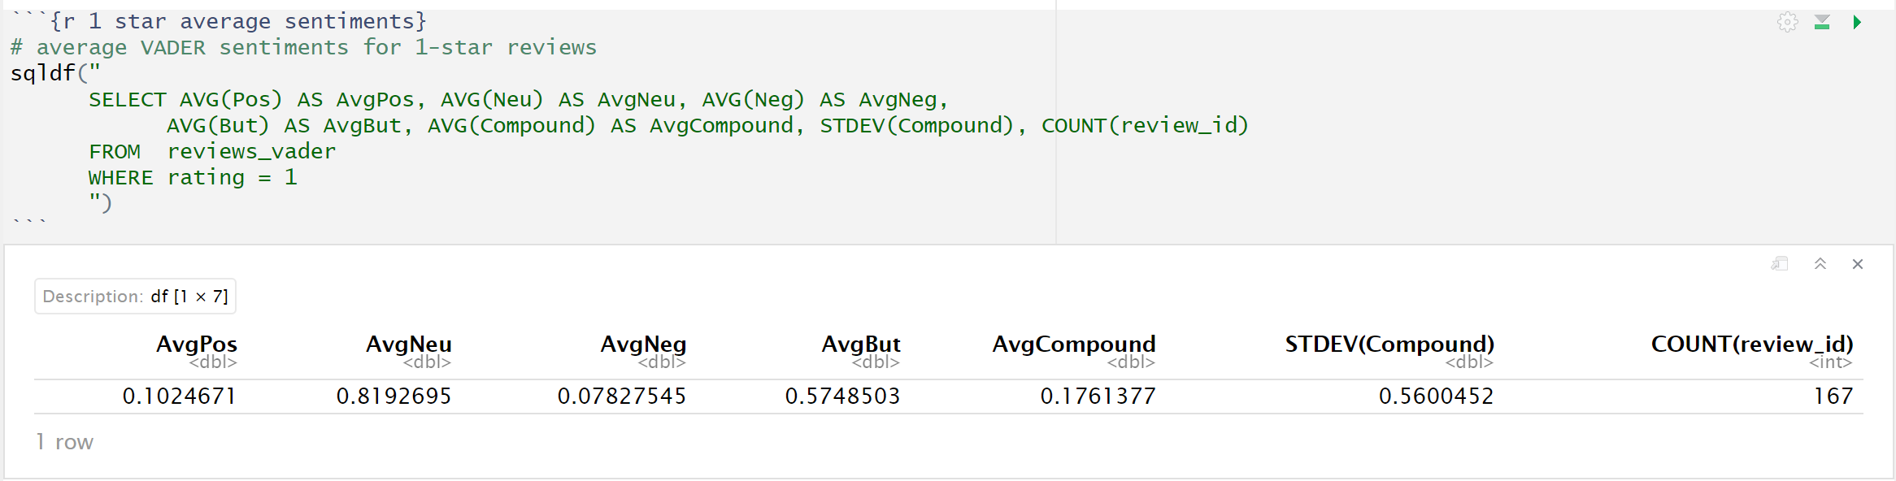This screenshot has width=1896, height=481.
Task: Click cell value 0.8192695
Action: (394, 396)
